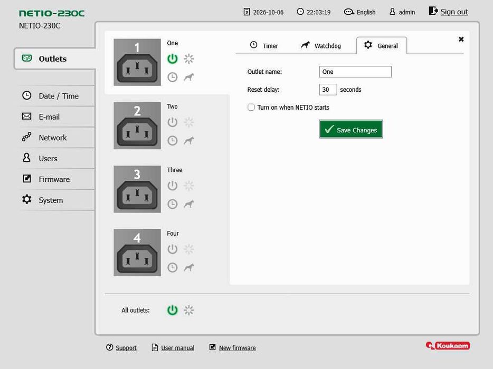
Task: Open watchdog icon for outlet Three
Action: point(188,204)
